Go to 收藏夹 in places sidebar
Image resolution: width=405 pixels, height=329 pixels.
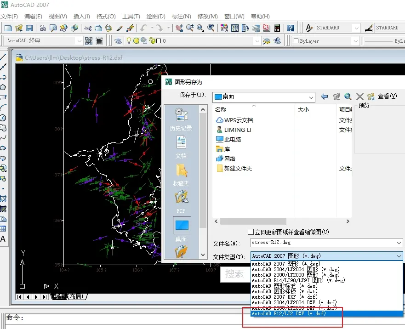click(x=181, y=175)
